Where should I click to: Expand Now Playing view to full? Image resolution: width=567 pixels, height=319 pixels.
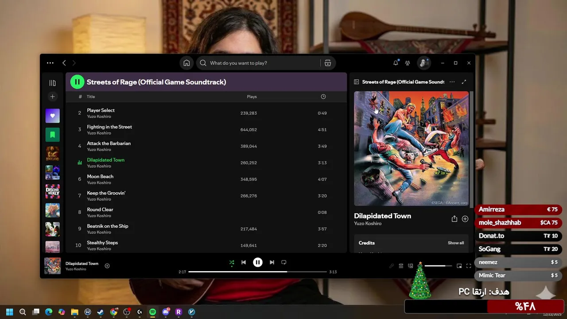pos(464,82)
